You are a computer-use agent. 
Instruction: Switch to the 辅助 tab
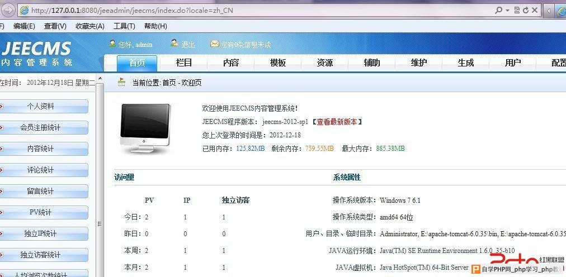pyautogui.click(x=372, y=63)
